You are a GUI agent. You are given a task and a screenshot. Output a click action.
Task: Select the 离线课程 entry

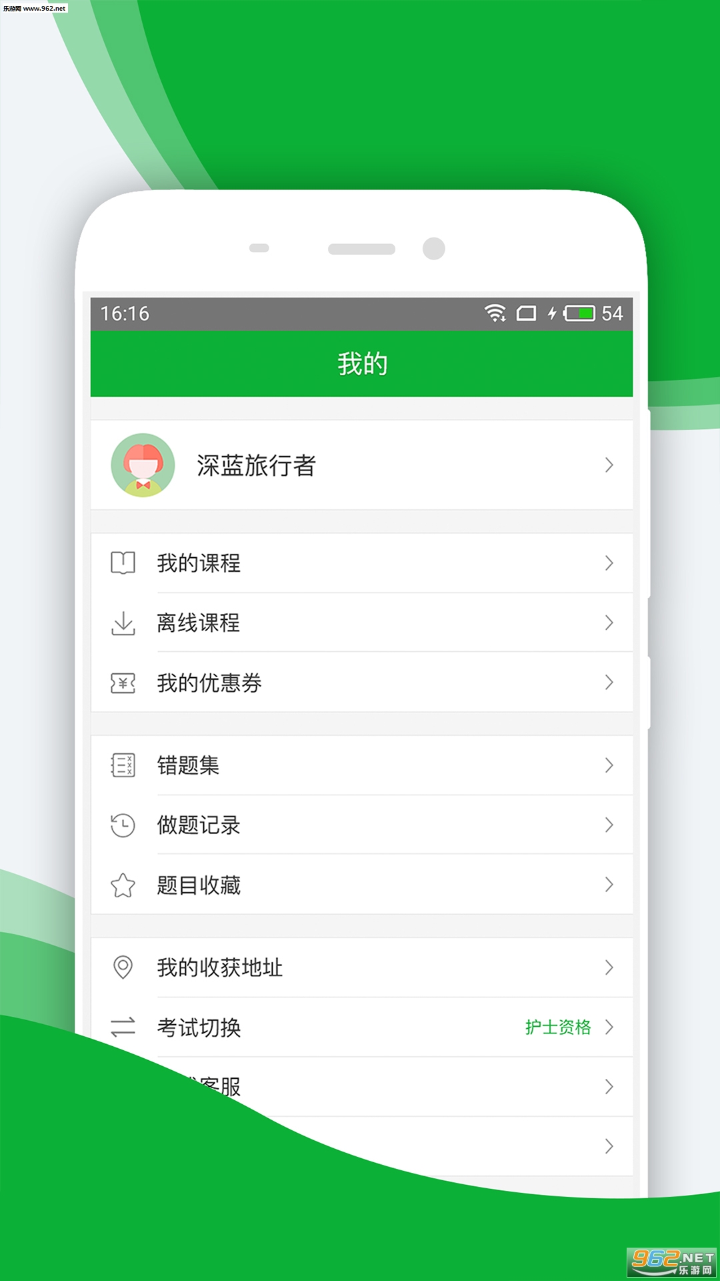tap(361, 623)
